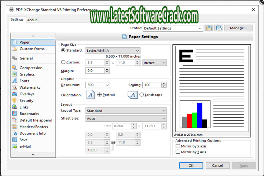
Task: Select Document Info in the category list
Action: click(x=33, y=133)
